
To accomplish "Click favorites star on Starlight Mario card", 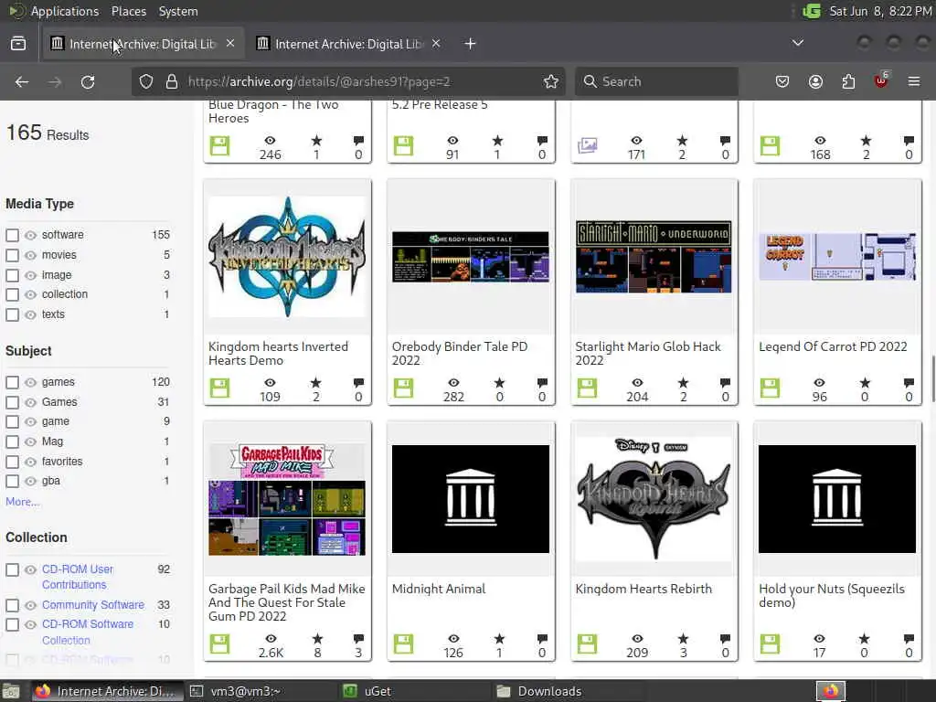I will point(683,383).
